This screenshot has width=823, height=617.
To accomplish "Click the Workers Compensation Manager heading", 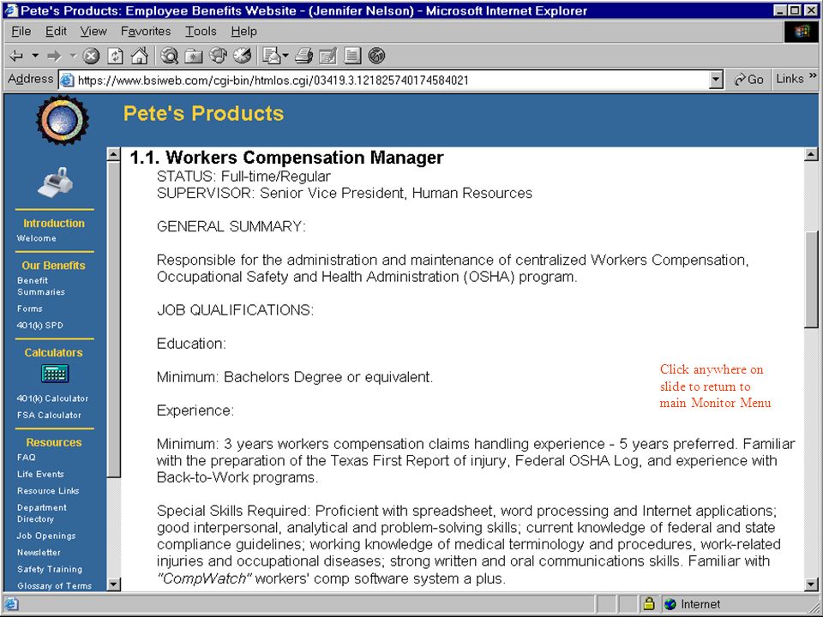I will [x=286, y=158].
